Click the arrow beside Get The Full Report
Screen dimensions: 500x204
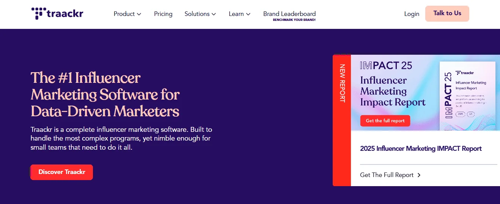click(x=419, y=175)
